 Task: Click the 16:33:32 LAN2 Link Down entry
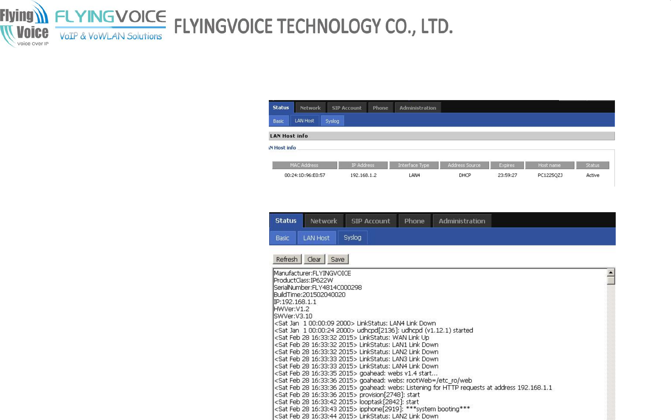click(x=356, y=352)
